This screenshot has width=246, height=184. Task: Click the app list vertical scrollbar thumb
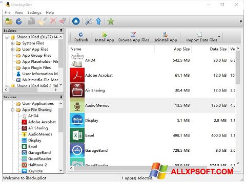pyautogui.click(x=238, y=67)
